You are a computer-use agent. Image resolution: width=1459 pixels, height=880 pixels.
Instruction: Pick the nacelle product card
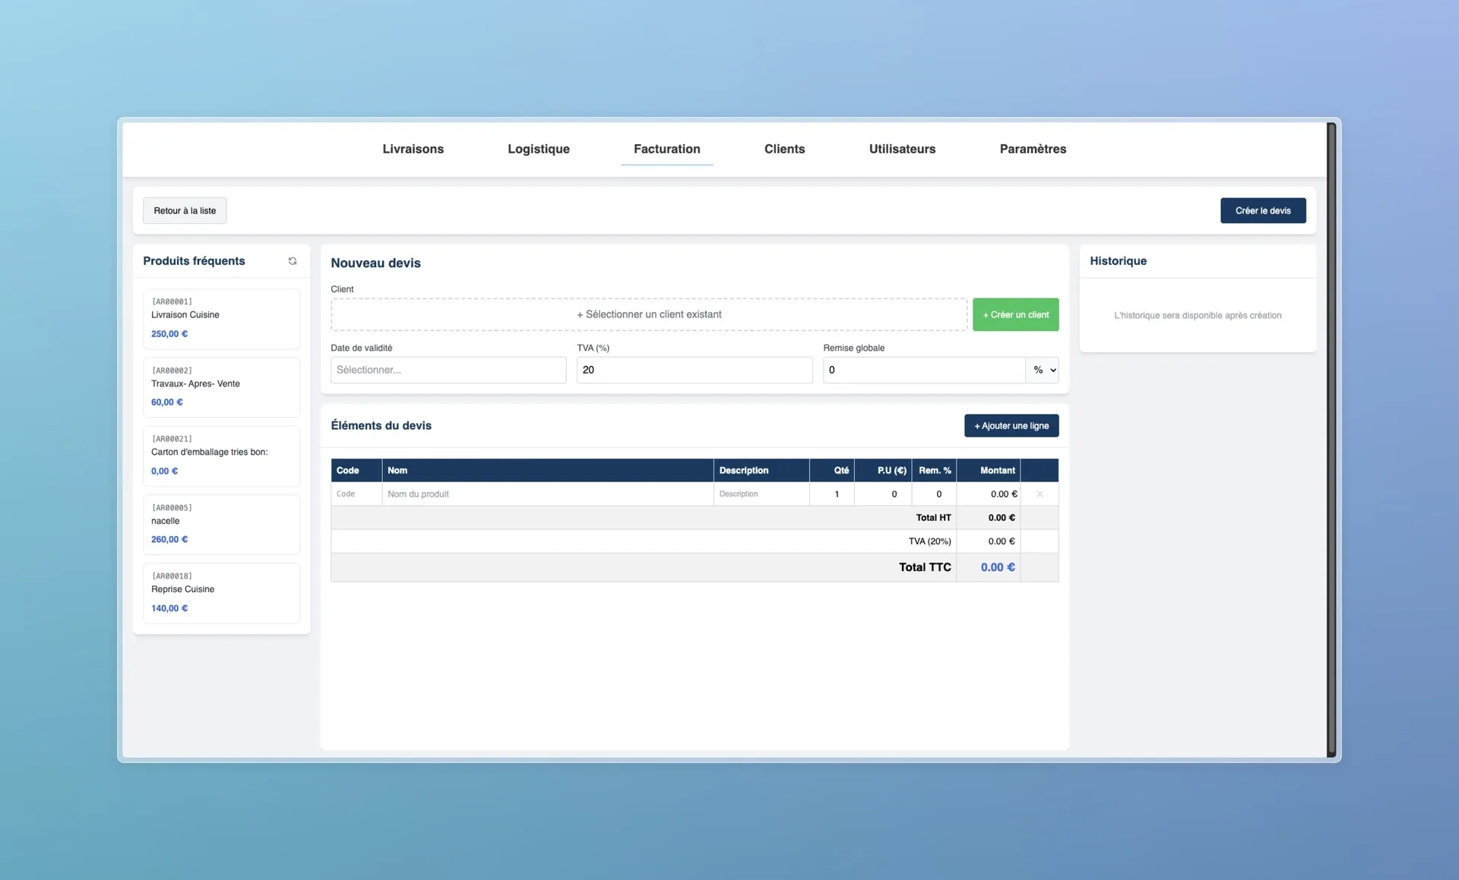click(221, 524)
